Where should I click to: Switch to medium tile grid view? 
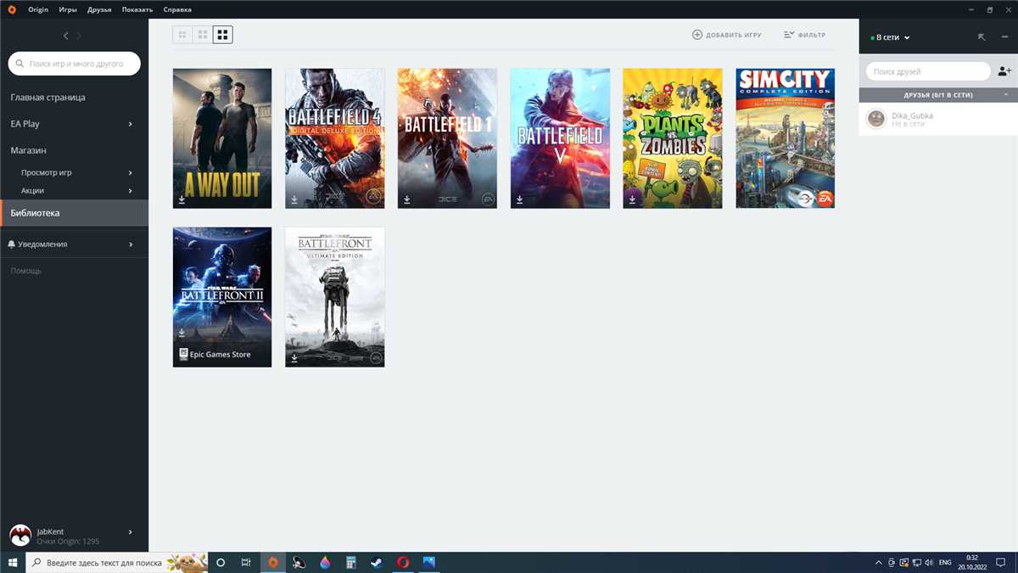[203, 35]
